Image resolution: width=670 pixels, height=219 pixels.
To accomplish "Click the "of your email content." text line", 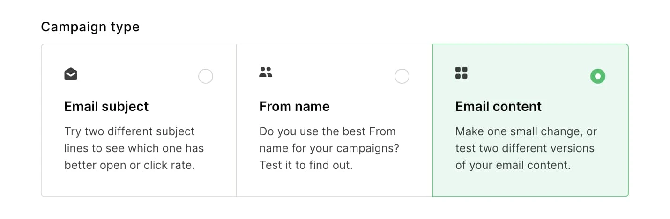I will (513, 165).
